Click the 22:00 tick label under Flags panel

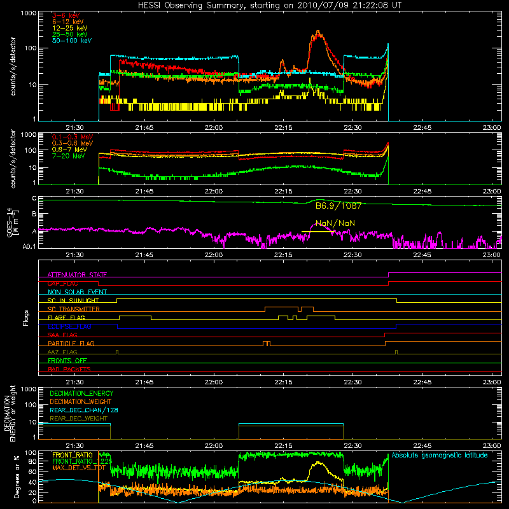214,382
